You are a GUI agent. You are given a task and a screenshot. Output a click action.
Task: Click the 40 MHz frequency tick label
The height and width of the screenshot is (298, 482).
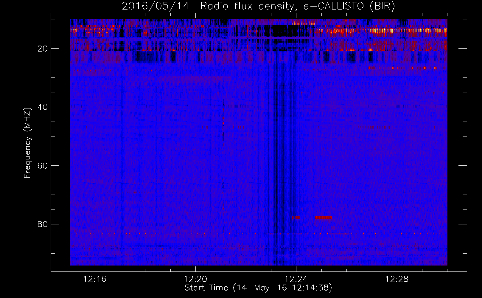coord(43,107)
